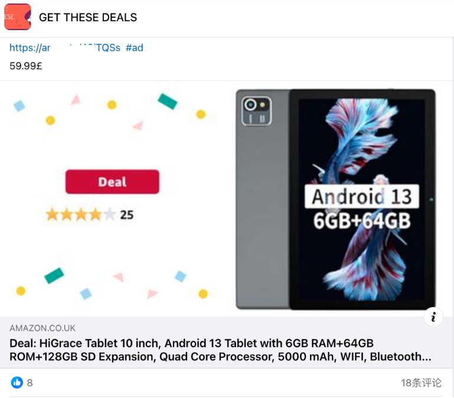Open the AMAZON.CO.UK source label
Image resolution: width=454 pixels, height=398 pixels.
pos(43,328)
